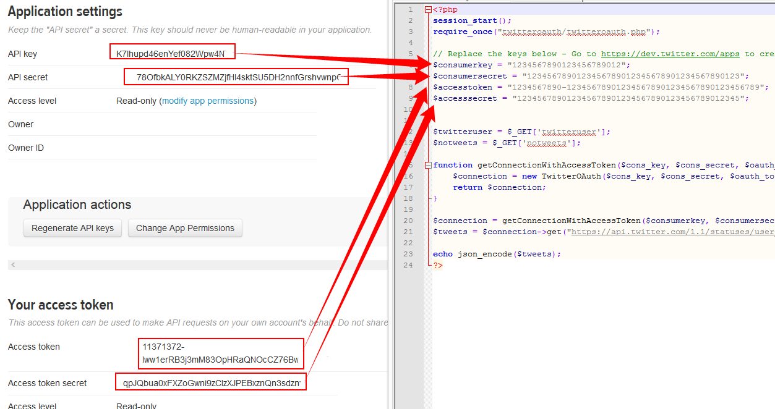775x409 pixels.
Task: Place cursor in the $accesssecret assignment line
Action: point(591,98)
